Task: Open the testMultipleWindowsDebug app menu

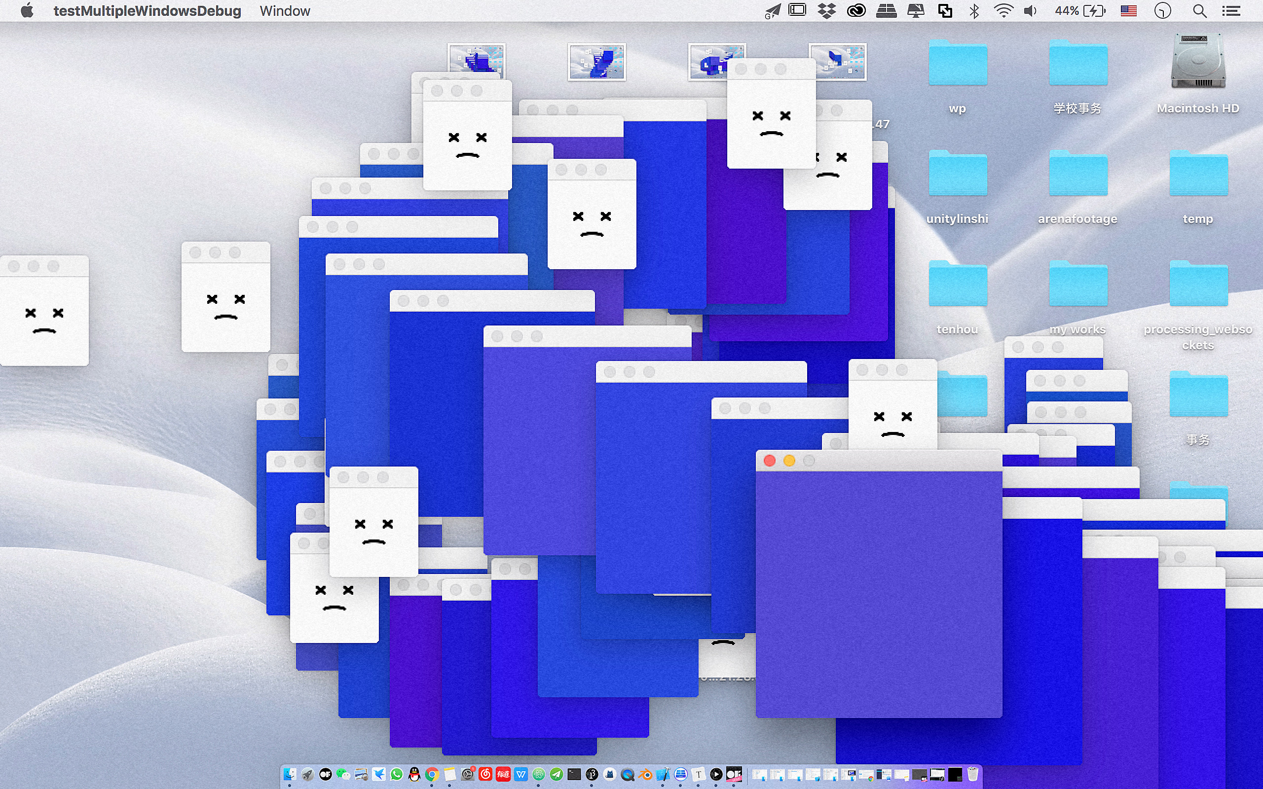Action: 147,10
